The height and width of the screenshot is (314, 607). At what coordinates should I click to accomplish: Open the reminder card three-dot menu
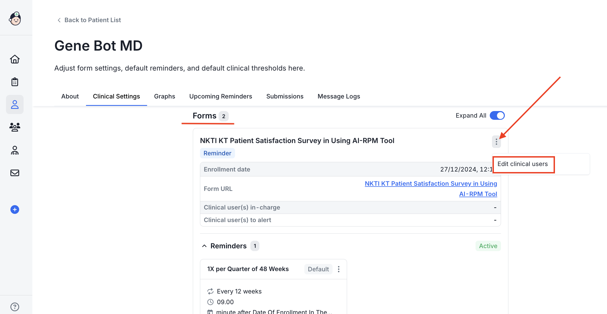[339, 269]
